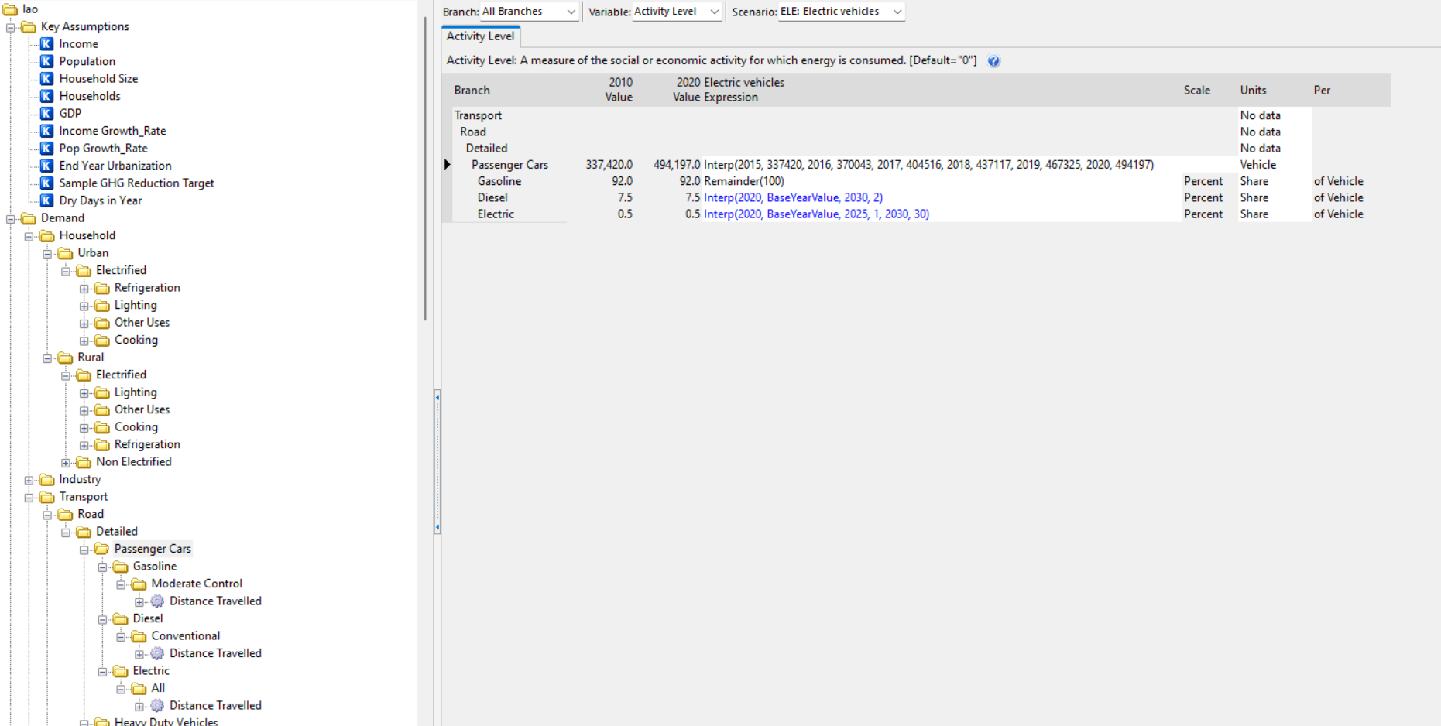Click the Population key assumption icon
The width and height of the screenshot is (1441, 726).
point(47,61)
